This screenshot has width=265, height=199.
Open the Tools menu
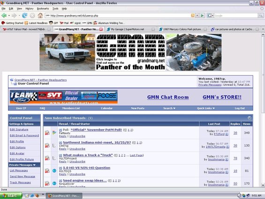click(x=55, y=8)
